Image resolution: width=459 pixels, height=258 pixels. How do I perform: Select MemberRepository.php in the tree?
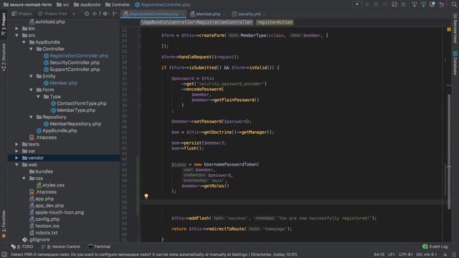[72, 124]
